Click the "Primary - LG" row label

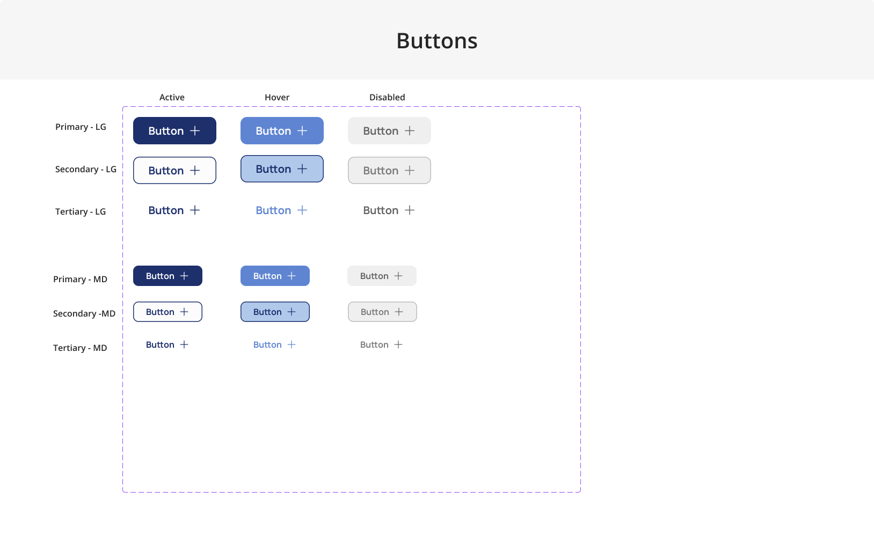coord(81,127)
